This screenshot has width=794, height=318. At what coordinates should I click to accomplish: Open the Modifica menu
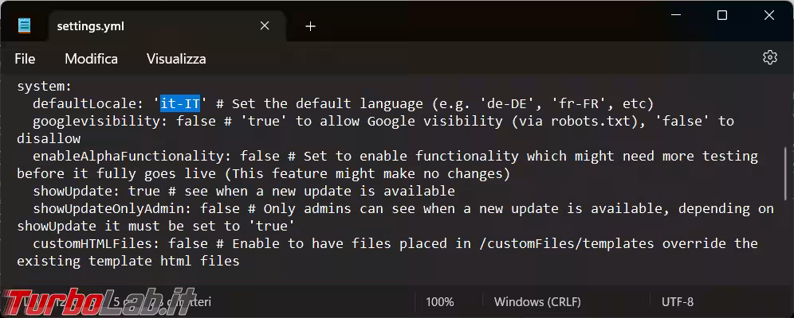[91, 59]
